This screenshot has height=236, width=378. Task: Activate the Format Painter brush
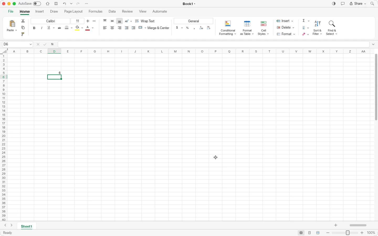23,34
